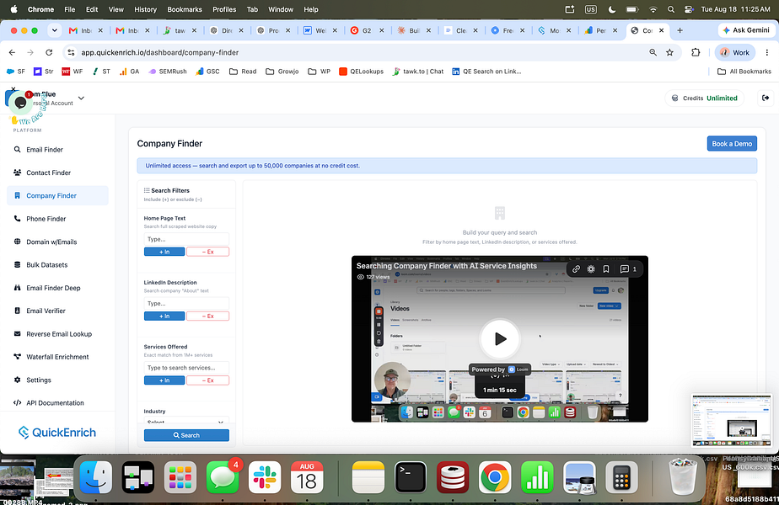Screen dimensions: 779x505
Task: Include Services Offered with +In
Action: click(x=164, y=380)
